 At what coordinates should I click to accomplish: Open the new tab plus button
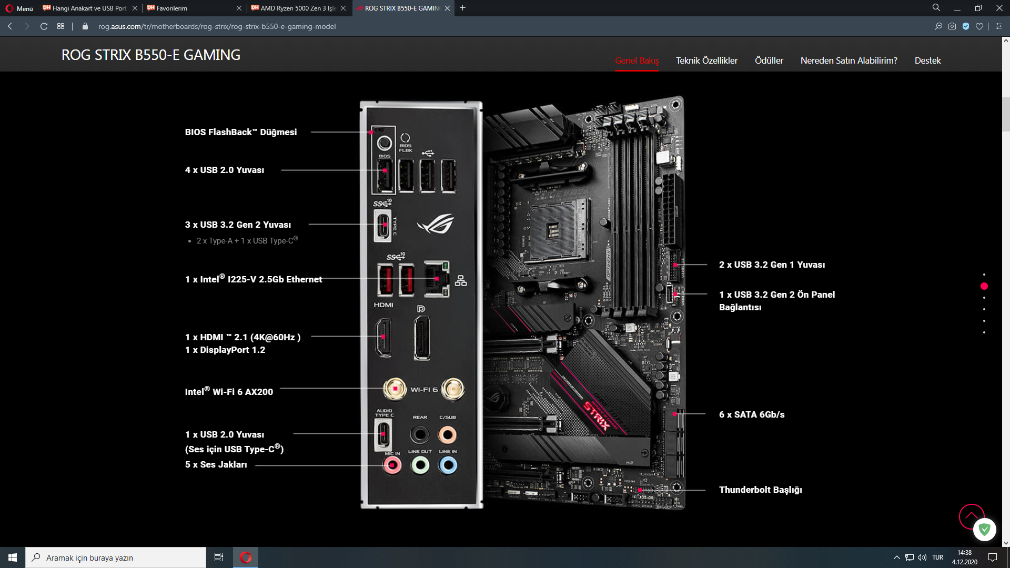click(463, 8)
